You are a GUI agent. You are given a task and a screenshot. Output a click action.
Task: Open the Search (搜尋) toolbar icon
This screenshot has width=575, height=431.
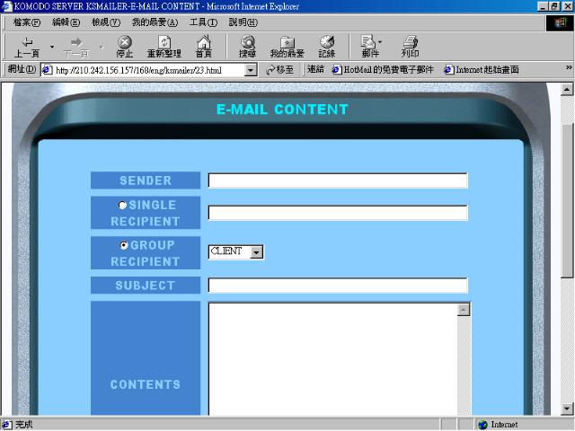tap(247, 46)
